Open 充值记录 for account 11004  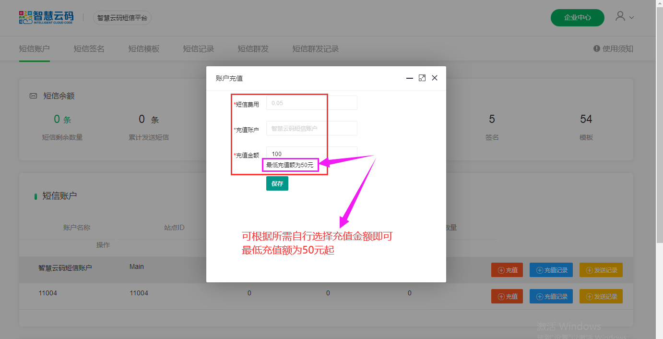(552, 296)
